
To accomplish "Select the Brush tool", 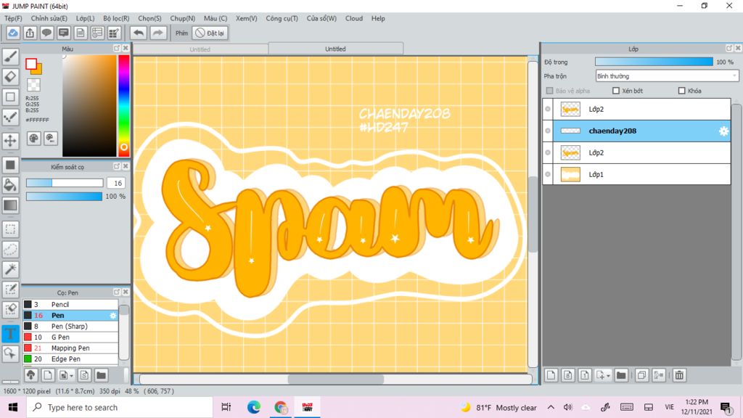I will tap(10, 57).
